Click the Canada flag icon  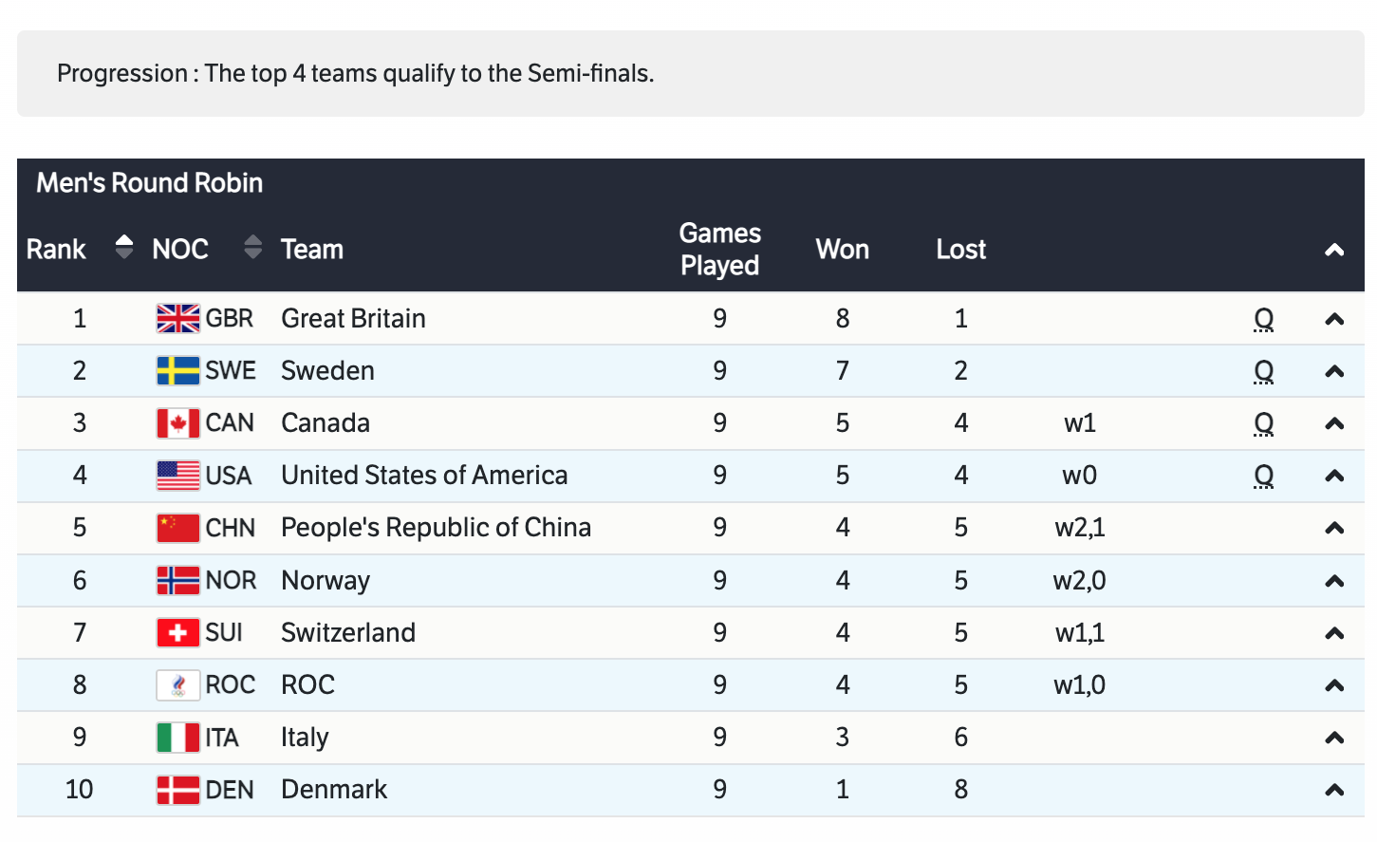[x=177, y=423]
